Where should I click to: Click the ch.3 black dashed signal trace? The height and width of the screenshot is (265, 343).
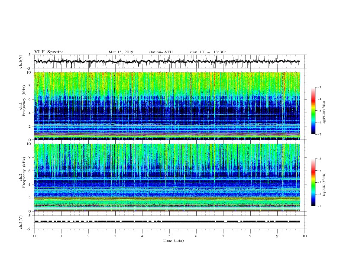(167, 222)
